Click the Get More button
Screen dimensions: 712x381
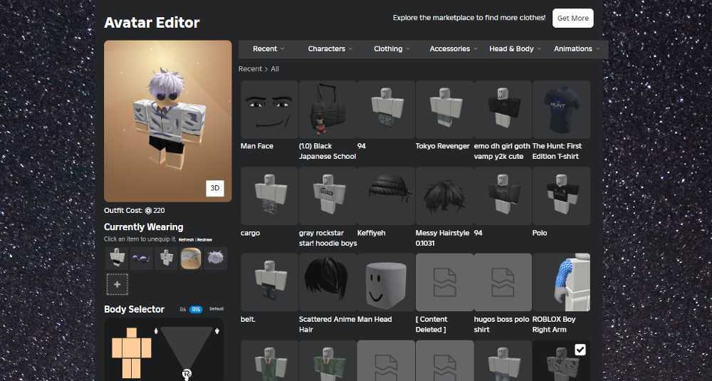(572, 18)
